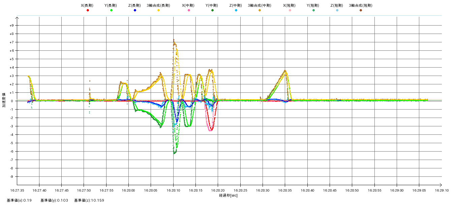Click the blue Z(長期) legend marker
455x205 pixels.
point(135,10)
